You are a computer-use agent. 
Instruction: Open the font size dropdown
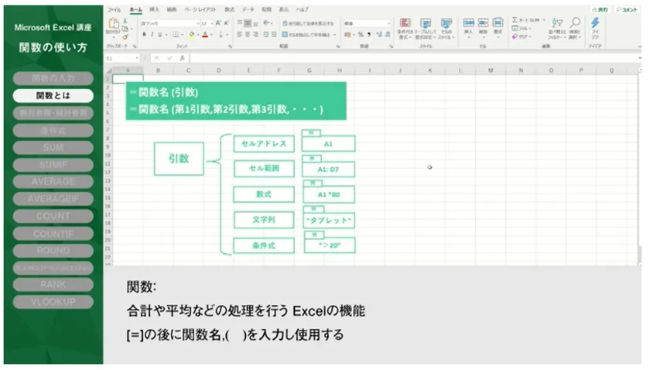(x=212, y=24)
